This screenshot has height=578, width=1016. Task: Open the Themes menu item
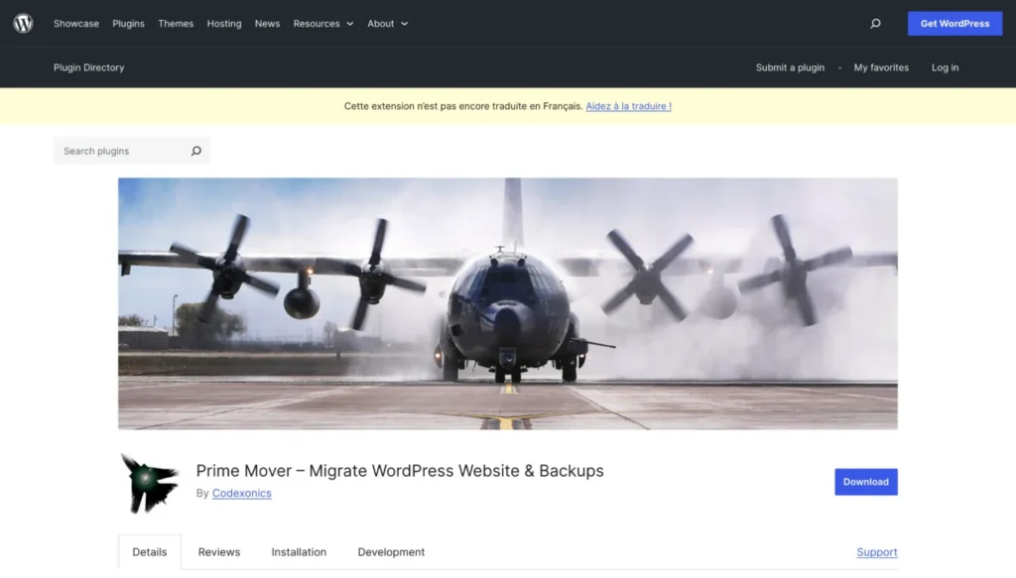(x=176, y=24)
